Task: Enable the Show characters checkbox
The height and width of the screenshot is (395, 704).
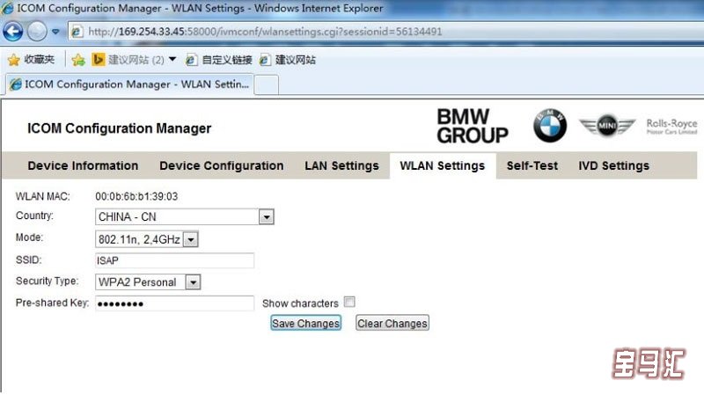Action: (x=349, y=302)
